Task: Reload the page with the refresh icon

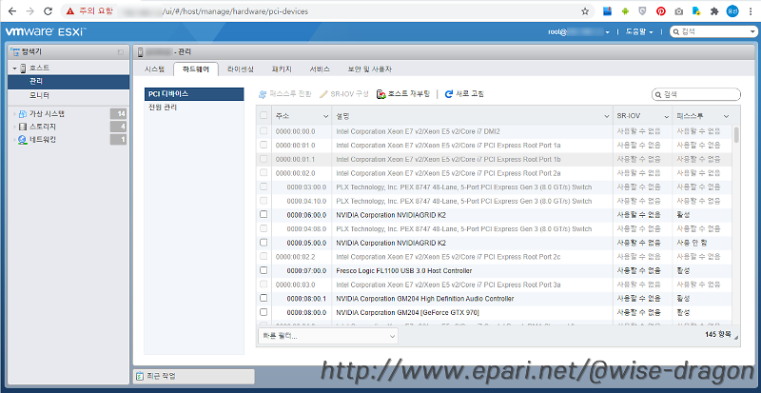Action: [48, 11]
